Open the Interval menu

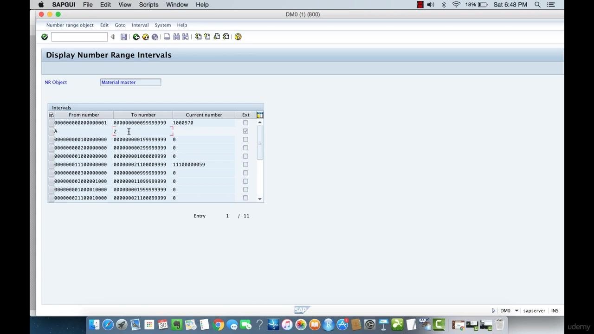[140, 25]
